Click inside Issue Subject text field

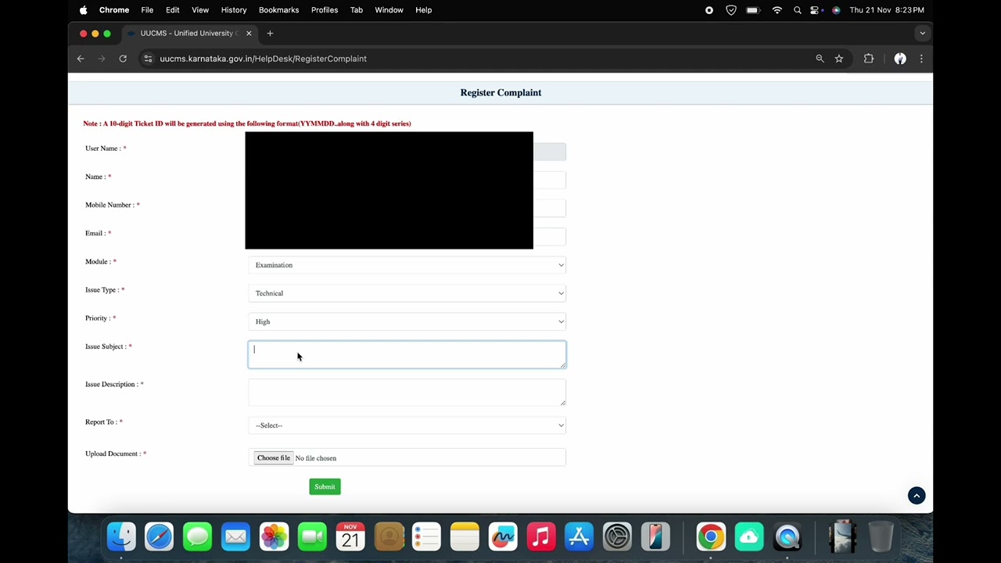407,354
